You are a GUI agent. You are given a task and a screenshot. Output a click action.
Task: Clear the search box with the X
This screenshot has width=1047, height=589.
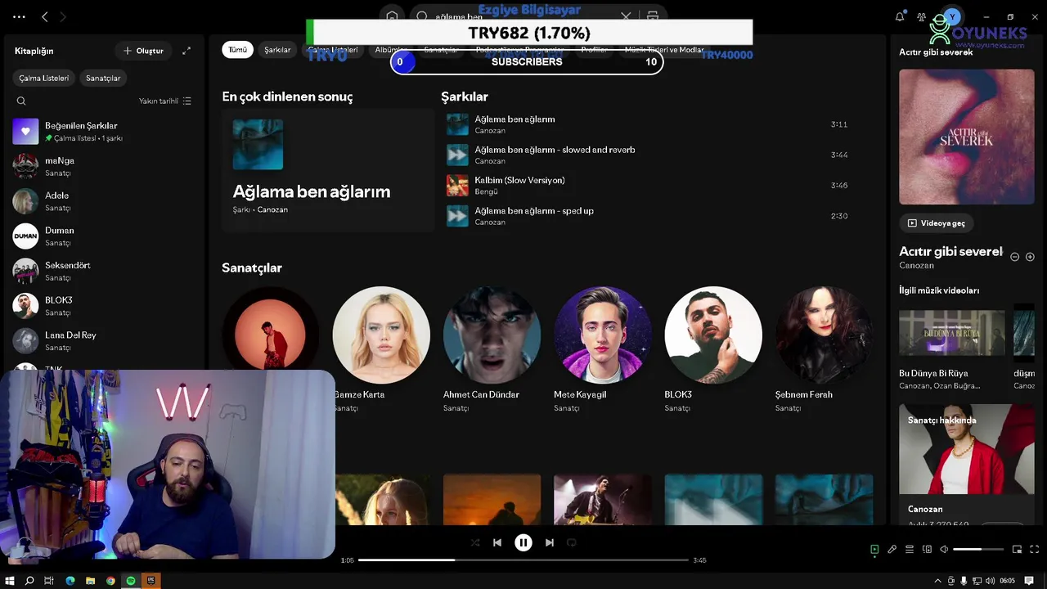tap(627, 16)
